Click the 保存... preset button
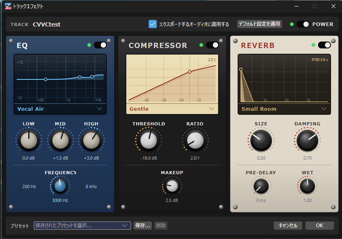342x239 pixels. tap(143, 226)
